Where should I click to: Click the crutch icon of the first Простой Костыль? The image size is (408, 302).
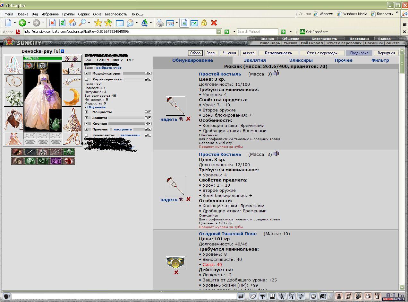(x=175, y=106)
